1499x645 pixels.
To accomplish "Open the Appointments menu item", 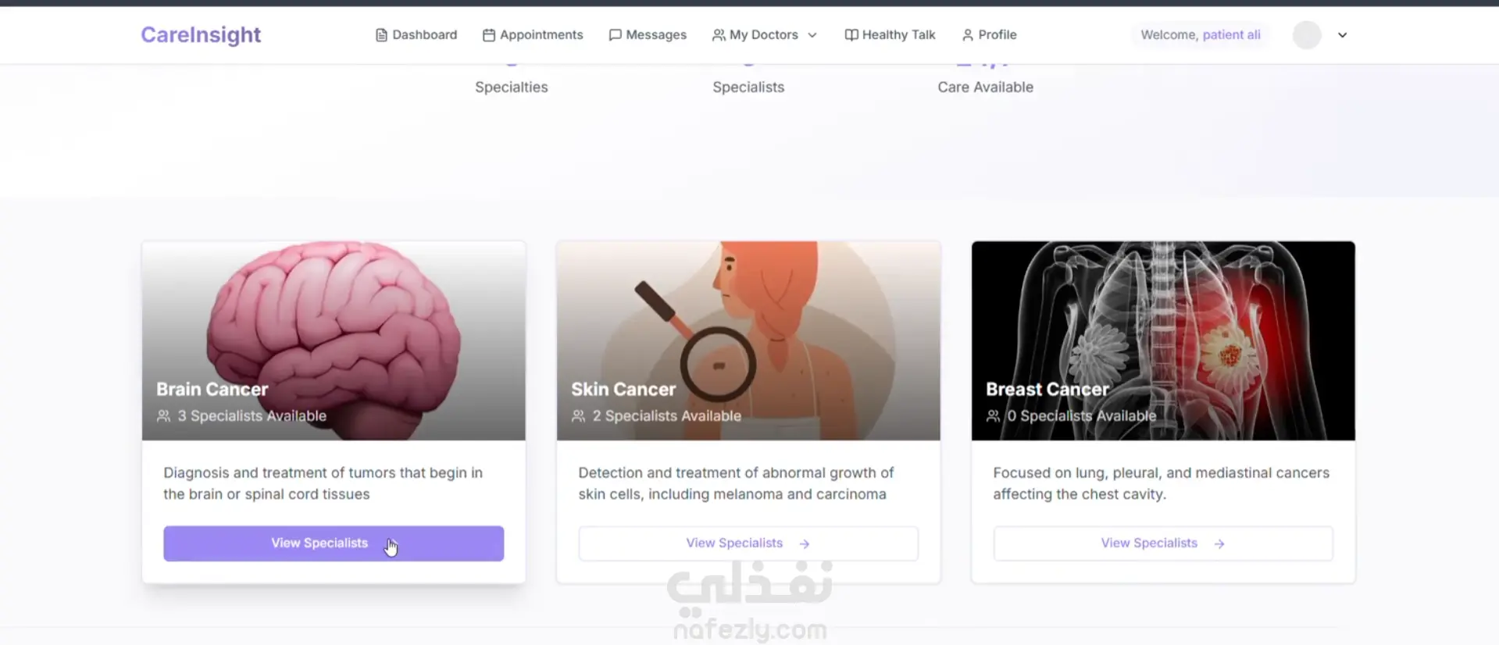I will pyautogui.click(x=533, y=35).
